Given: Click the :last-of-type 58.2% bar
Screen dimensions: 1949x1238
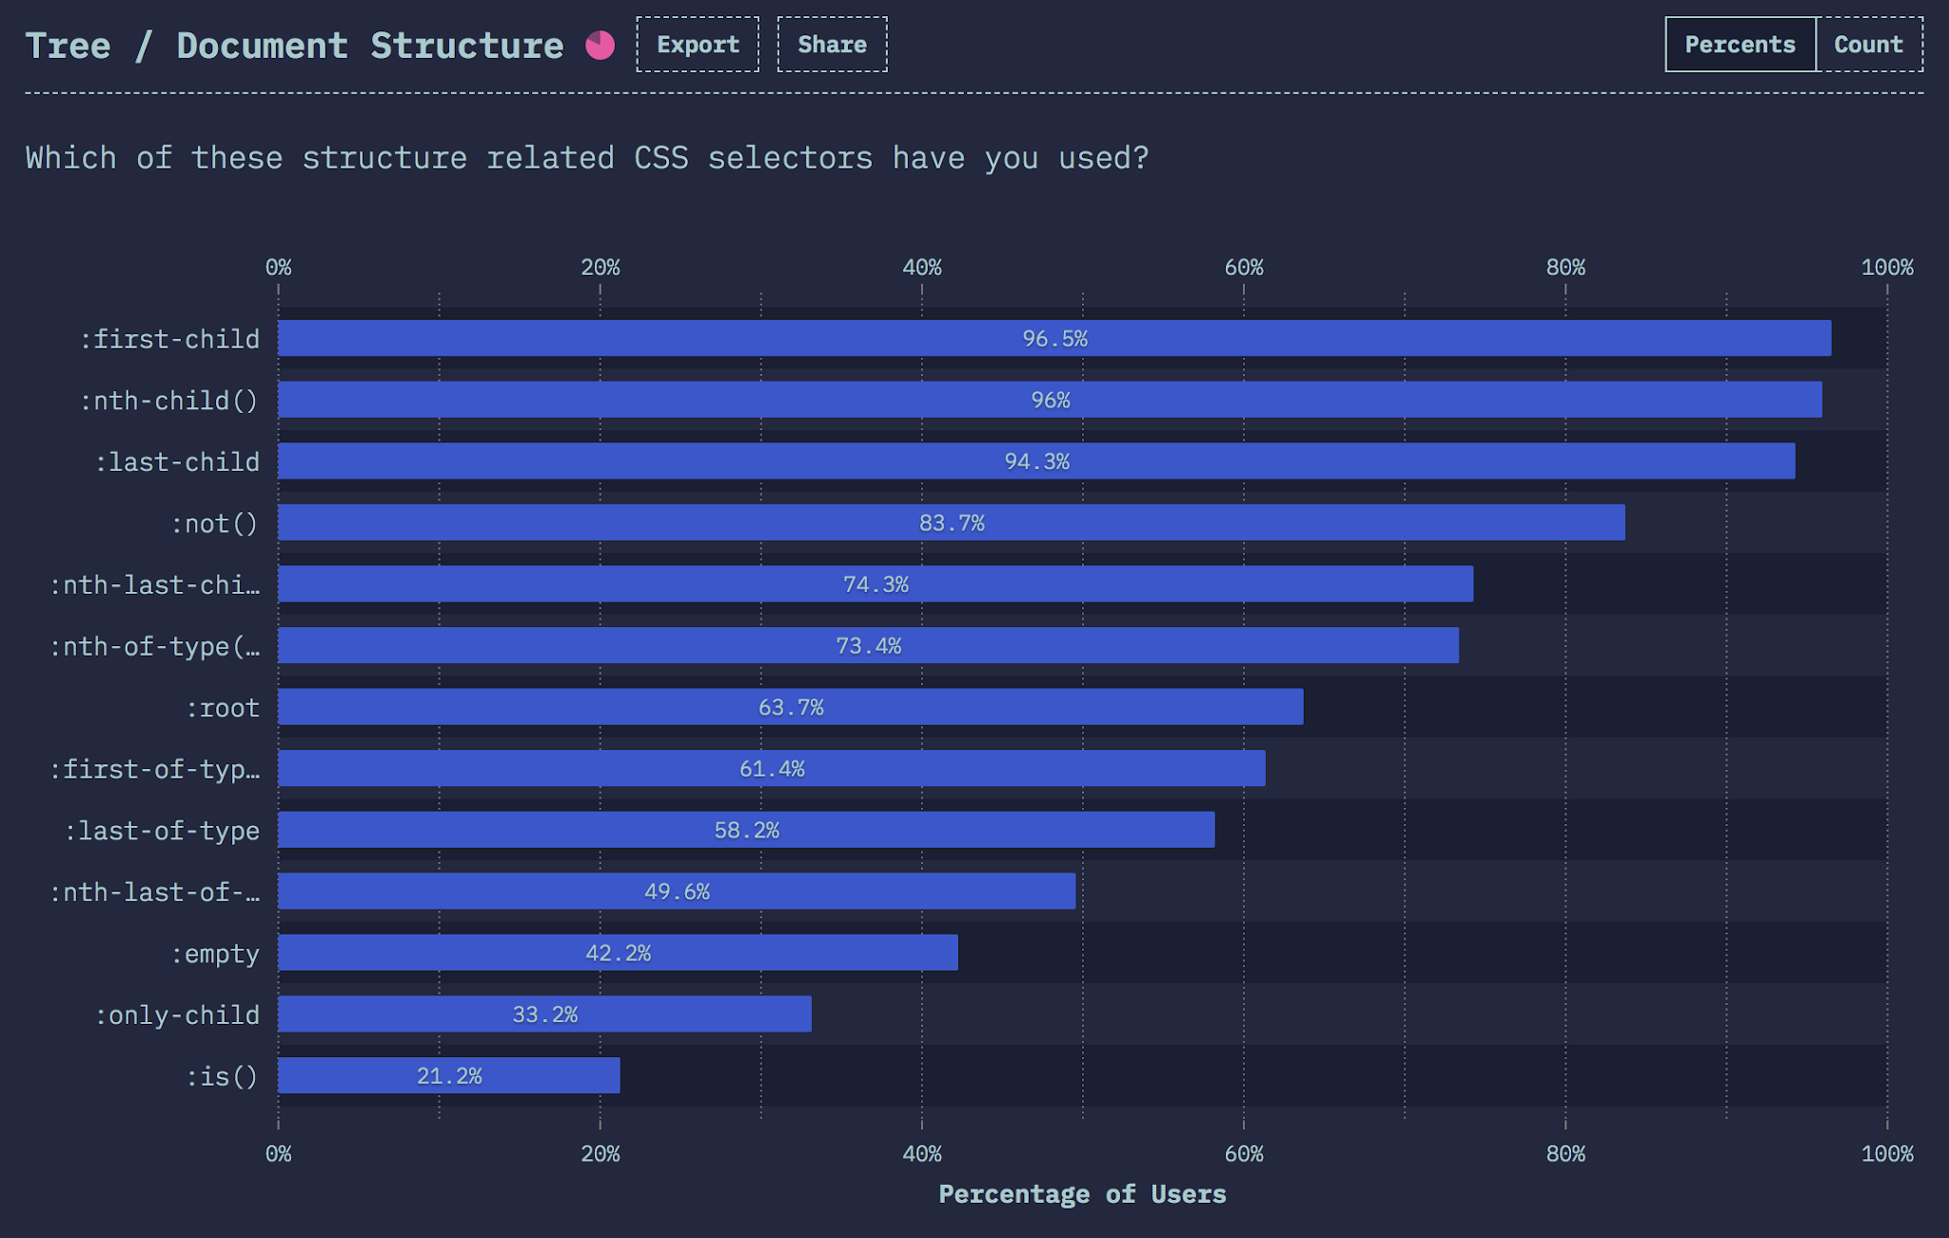Looking at the screenshot, I should click(x=746, y=830).
